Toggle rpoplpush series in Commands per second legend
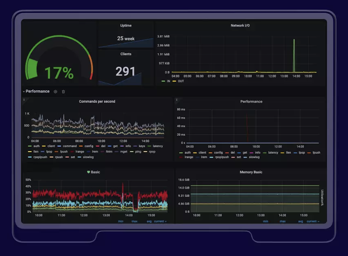 point(38,157)
